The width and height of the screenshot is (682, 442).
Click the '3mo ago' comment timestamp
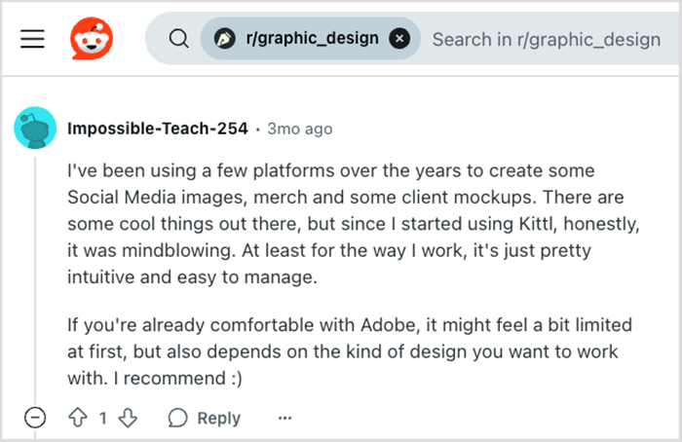point(300,129)
